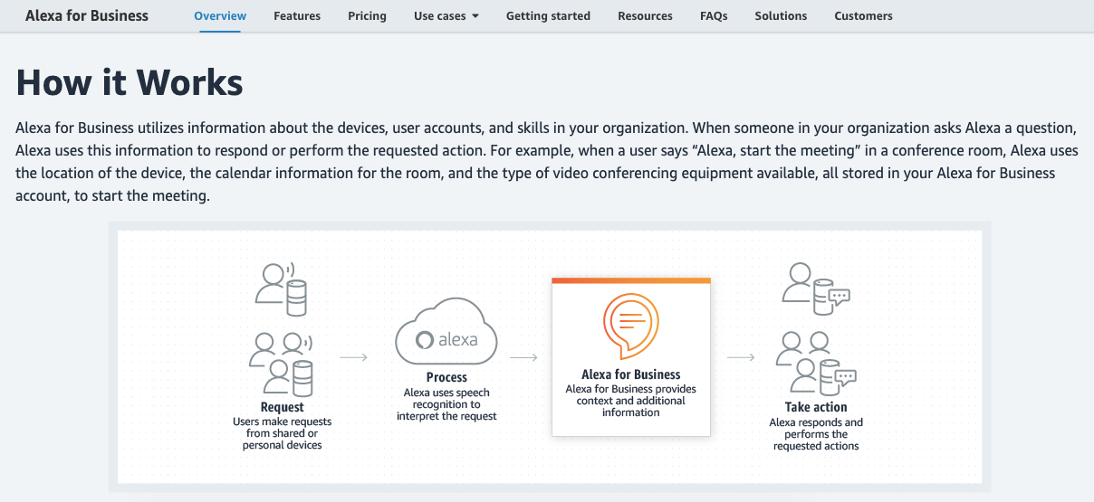Go to the Customers tab
The image size is (1094, 502).
(x=863, y=15)
